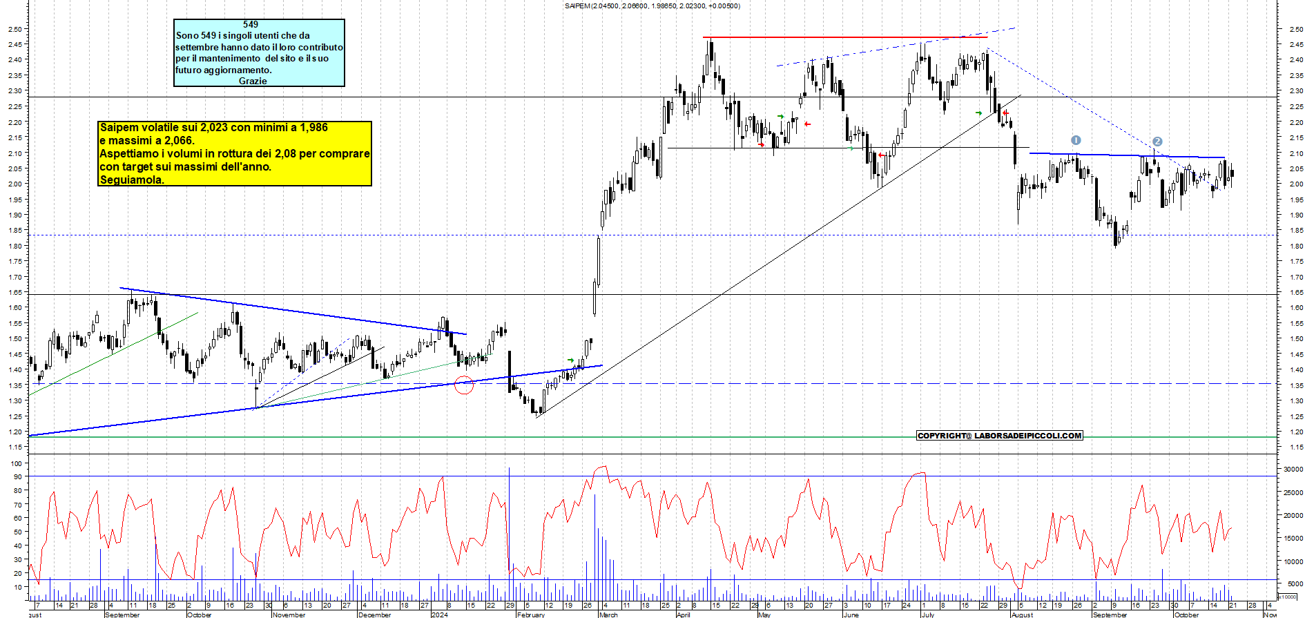This screenshot has height=618, width=1305.
Task: Click the 100 oscillator scale label
Action: [x=17, y=463]
